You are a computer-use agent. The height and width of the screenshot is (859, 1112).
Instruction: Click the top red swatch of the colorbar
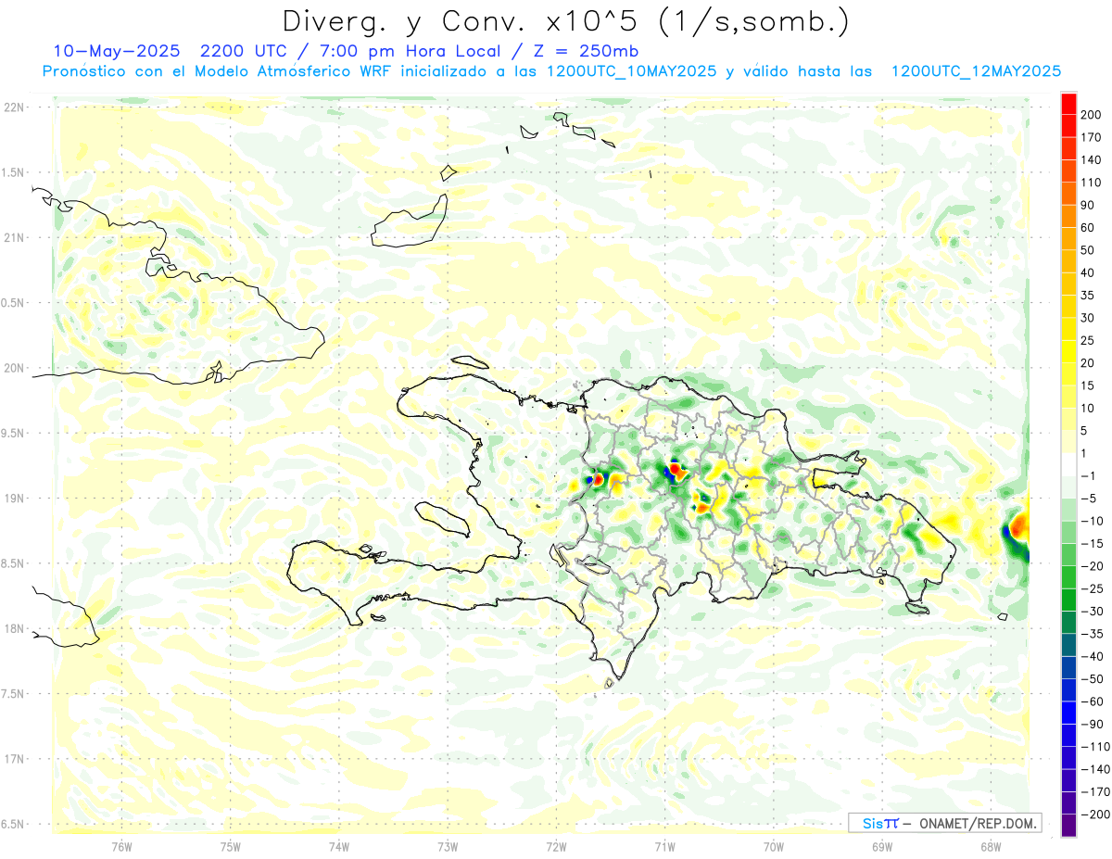1068,104
